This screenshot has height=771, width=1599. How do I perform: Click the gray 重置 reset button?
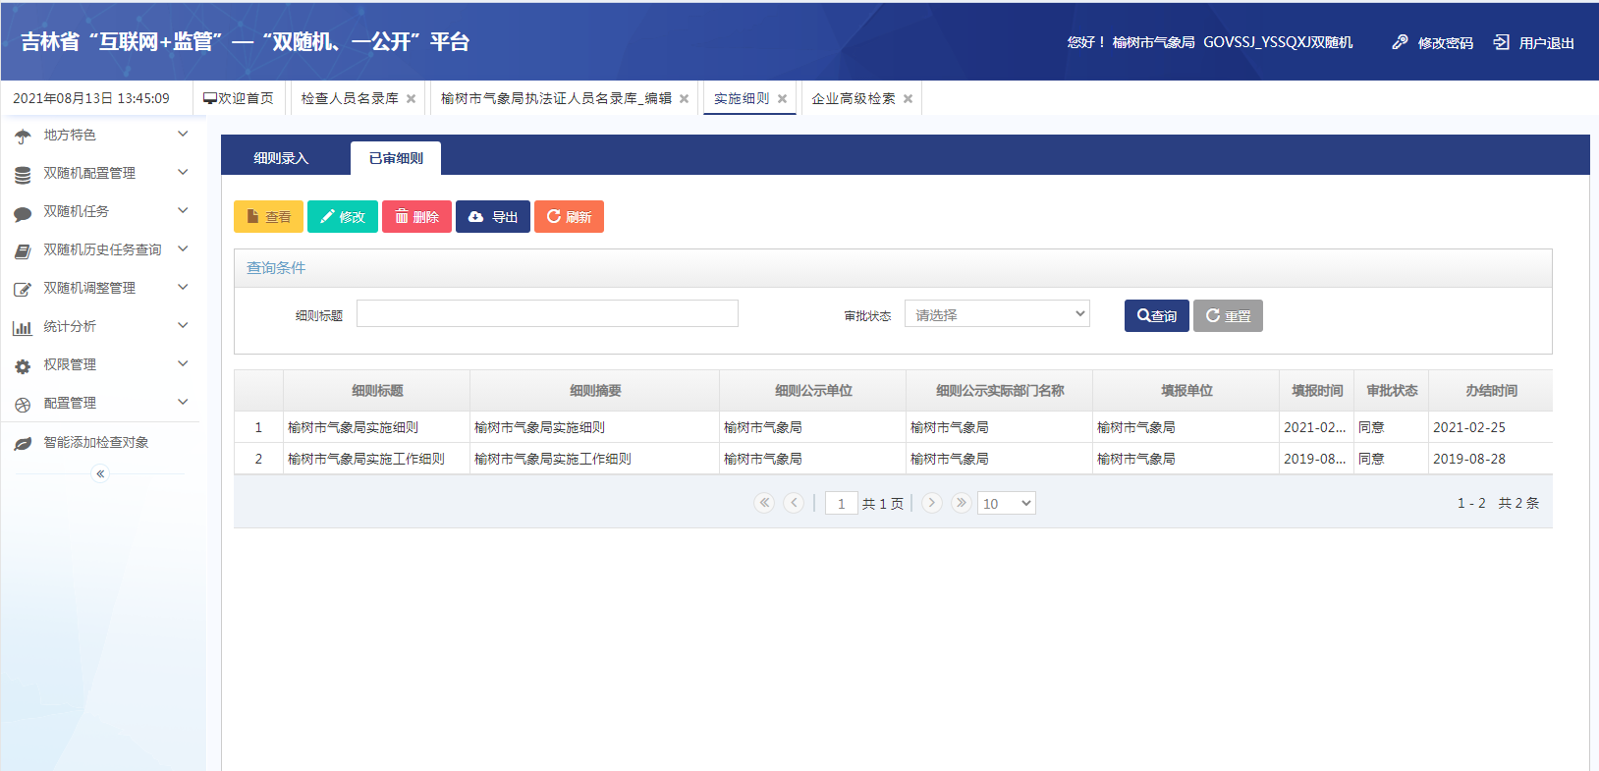1228,316
